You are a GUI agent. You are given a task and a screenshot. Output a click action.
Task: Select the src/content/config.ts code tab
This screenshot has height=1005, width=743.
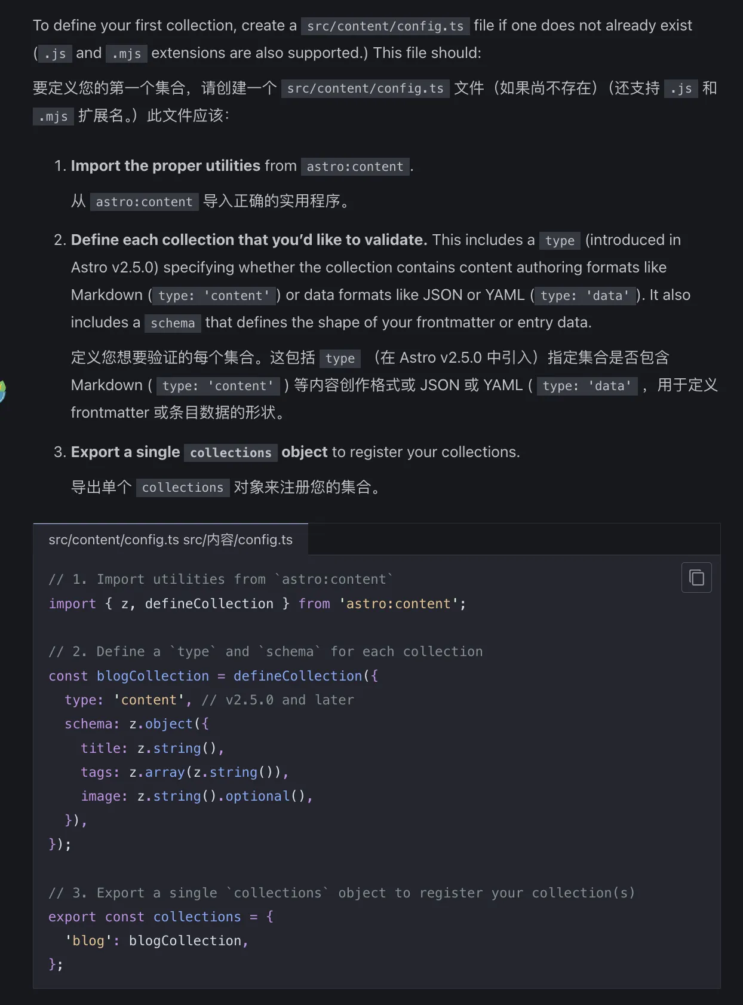[170, 540]
